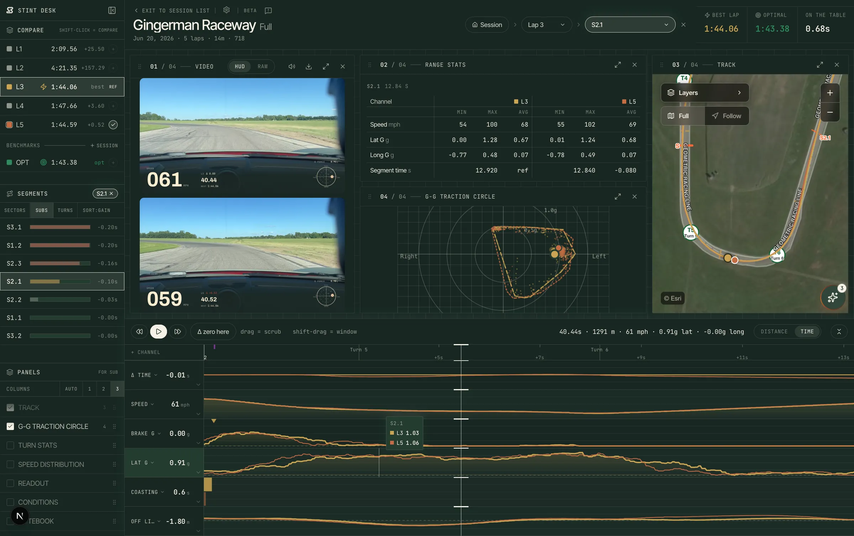Uncheck the L5 compare checkmark
The width and height of the screenshot is (854, 536).
113,124
